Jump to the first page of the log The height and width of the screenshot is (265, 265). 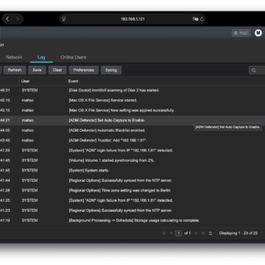[164, 233]
